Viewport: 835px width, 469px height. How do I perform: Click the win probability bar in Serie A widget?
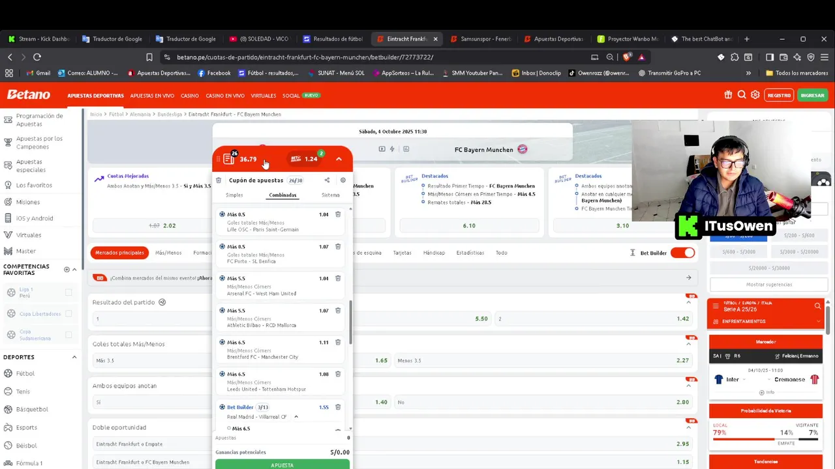pos(766,438)
